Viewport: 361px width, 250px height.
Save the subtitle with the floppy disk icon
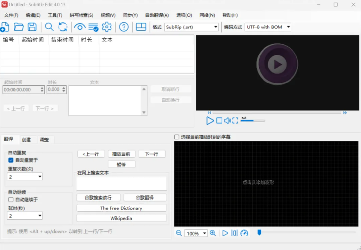pyautogui.click(x=32, y=27)
